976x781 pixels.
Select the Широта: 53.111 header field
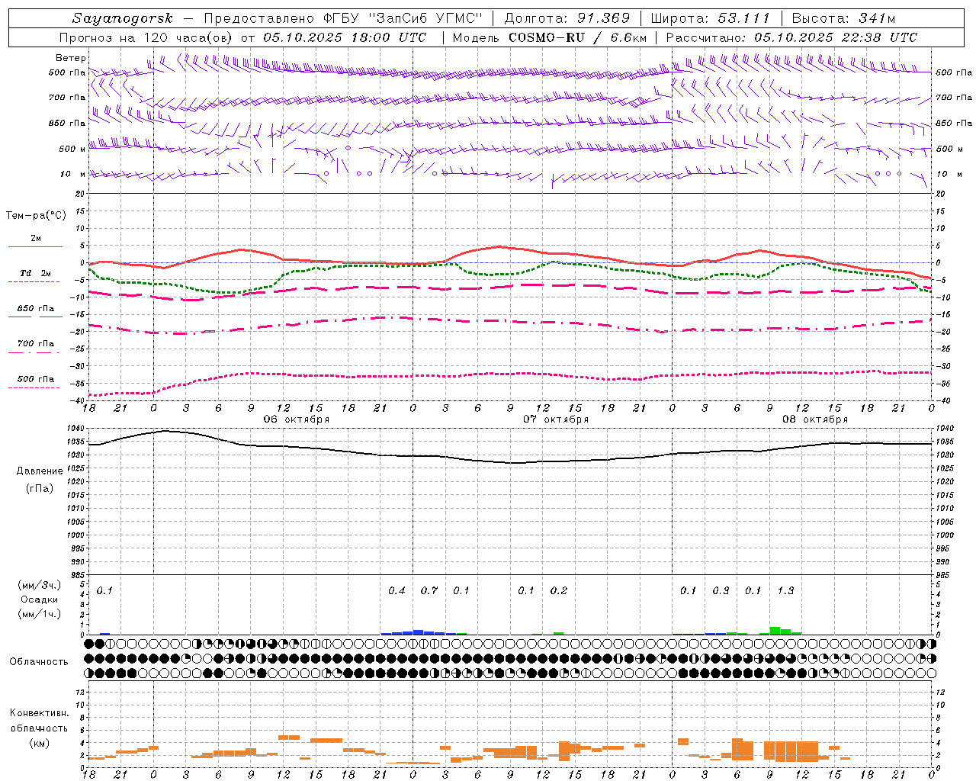pos(711,18)
